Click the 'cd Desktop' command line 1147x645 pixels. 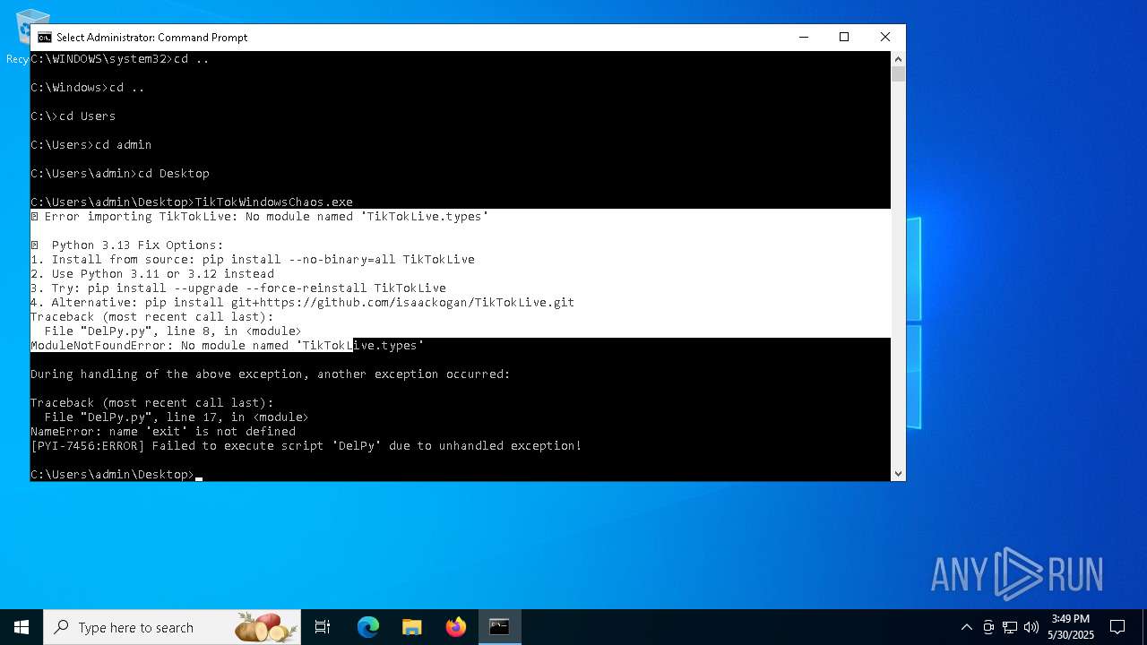point(120,173)
